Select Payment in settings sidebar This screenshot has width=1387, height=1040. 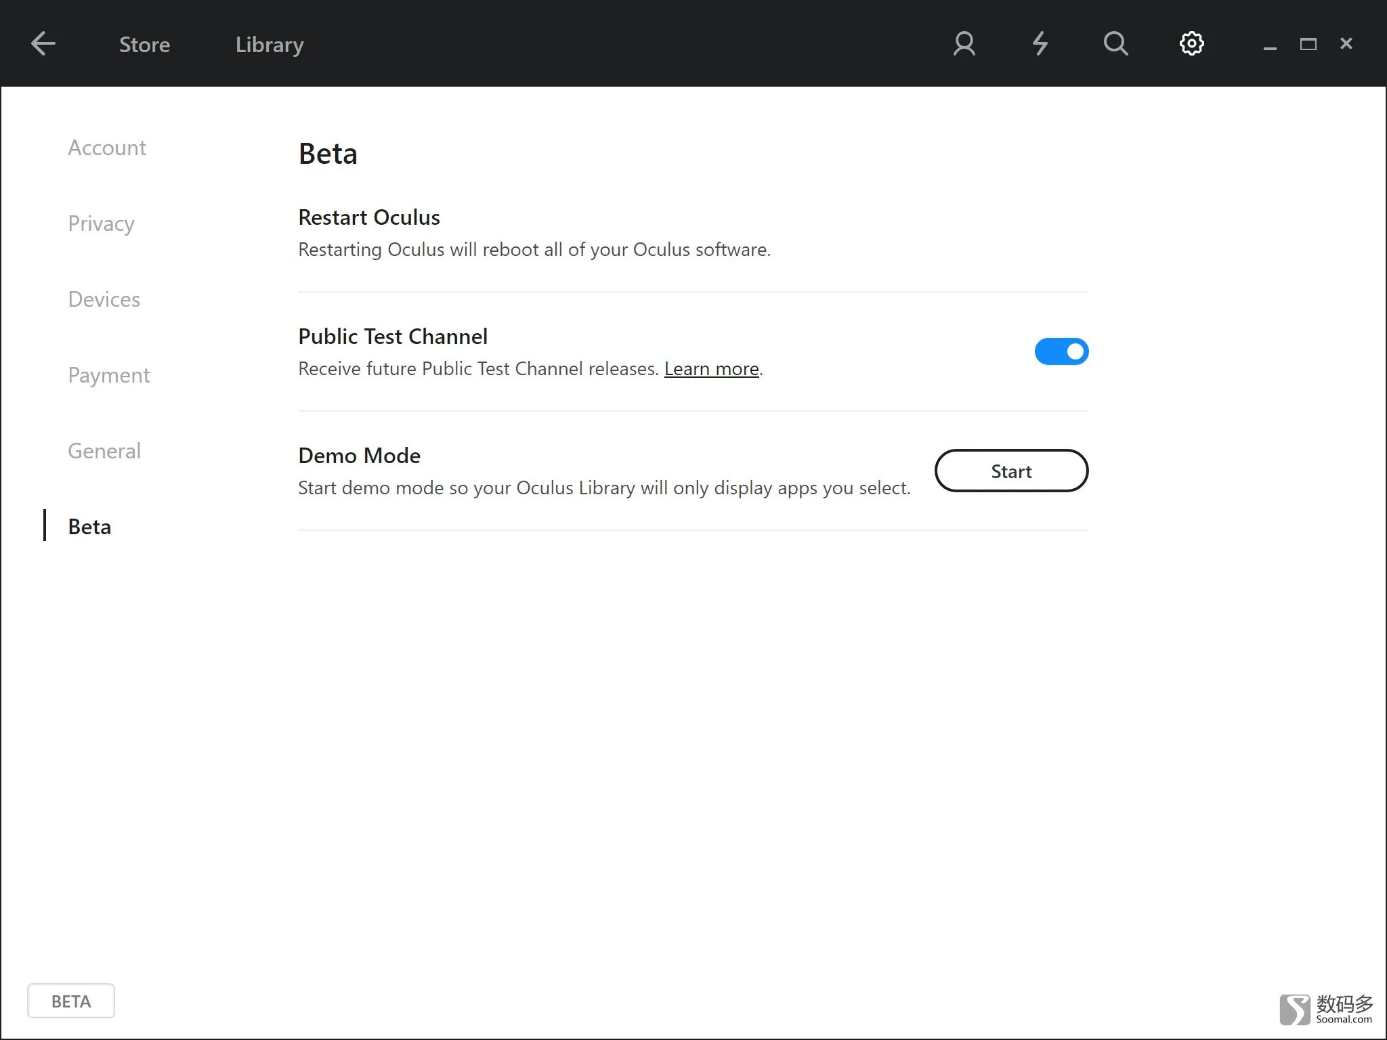point(108,375)
